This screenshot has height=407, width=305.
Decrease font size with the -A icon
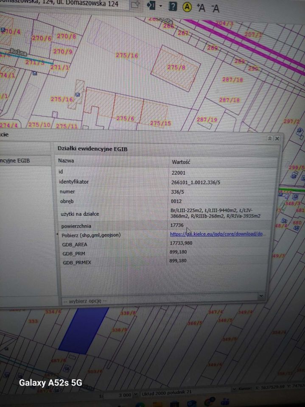215,8
